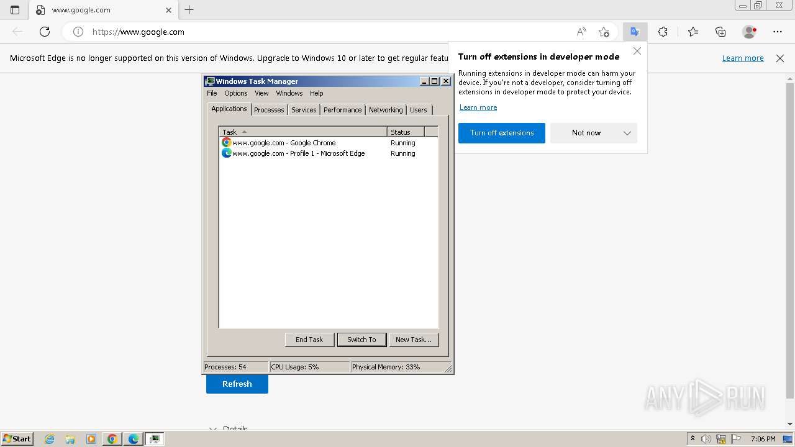Click the Task Manager taskbar button

click(x=155, y=439)
